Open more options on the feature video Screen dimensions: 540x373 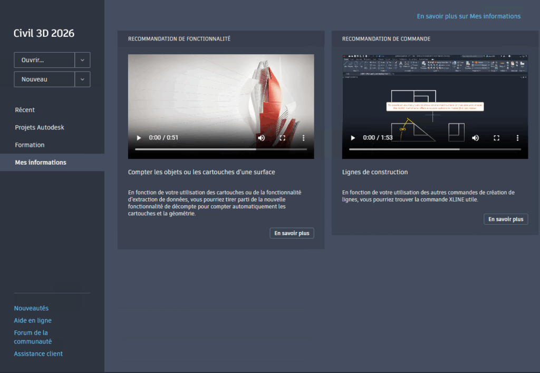coord(303,138)
